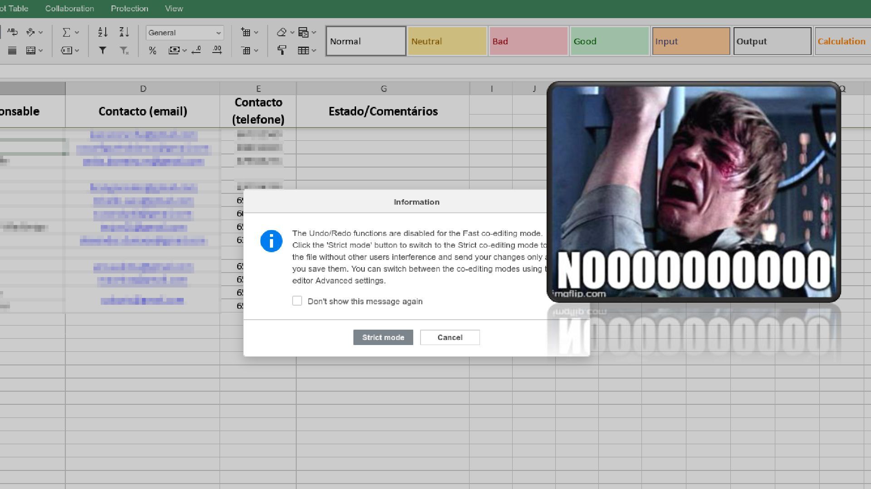
Task: Select column I header
Action: (491, 89)
